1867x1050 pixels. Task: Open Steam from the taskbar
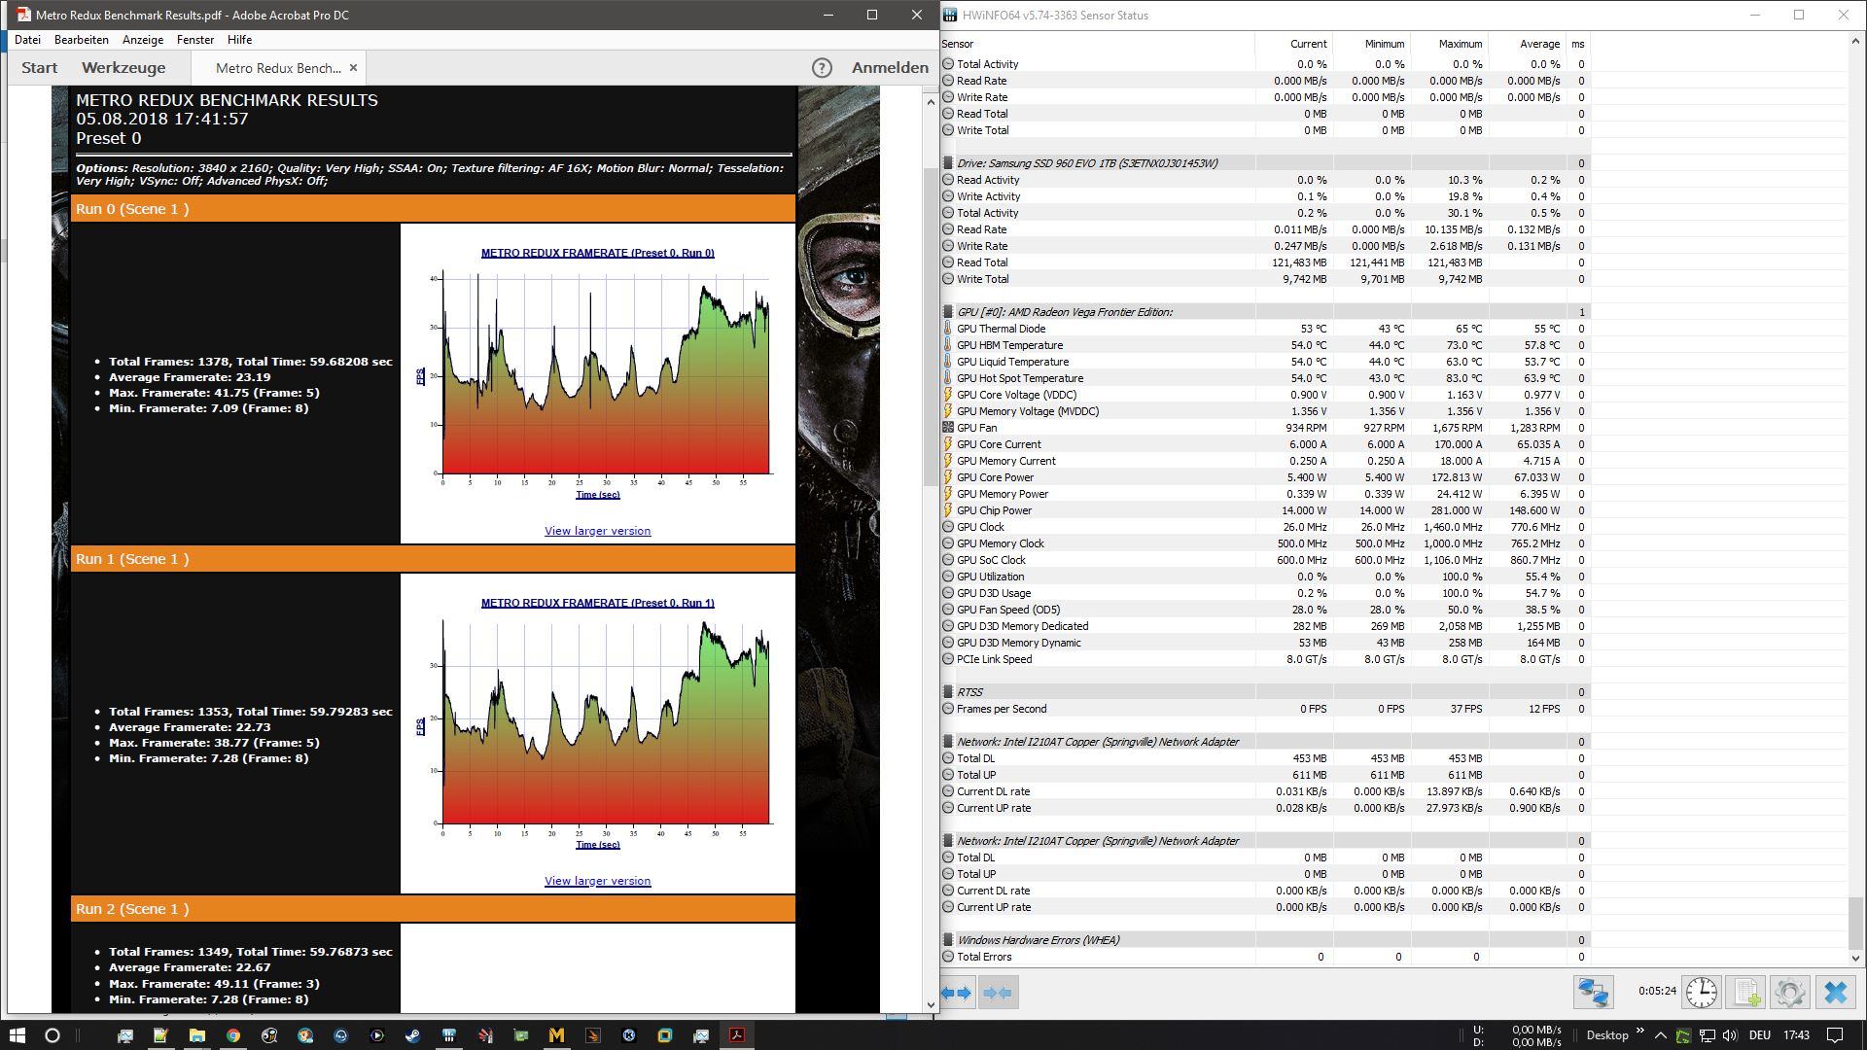pyautogui.click(x=412, y=1035)
